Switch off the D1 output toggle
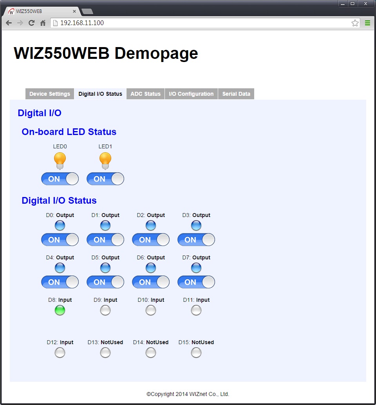Image resolution: width=376 pixels, height=405 pixels. pos(105,239)
